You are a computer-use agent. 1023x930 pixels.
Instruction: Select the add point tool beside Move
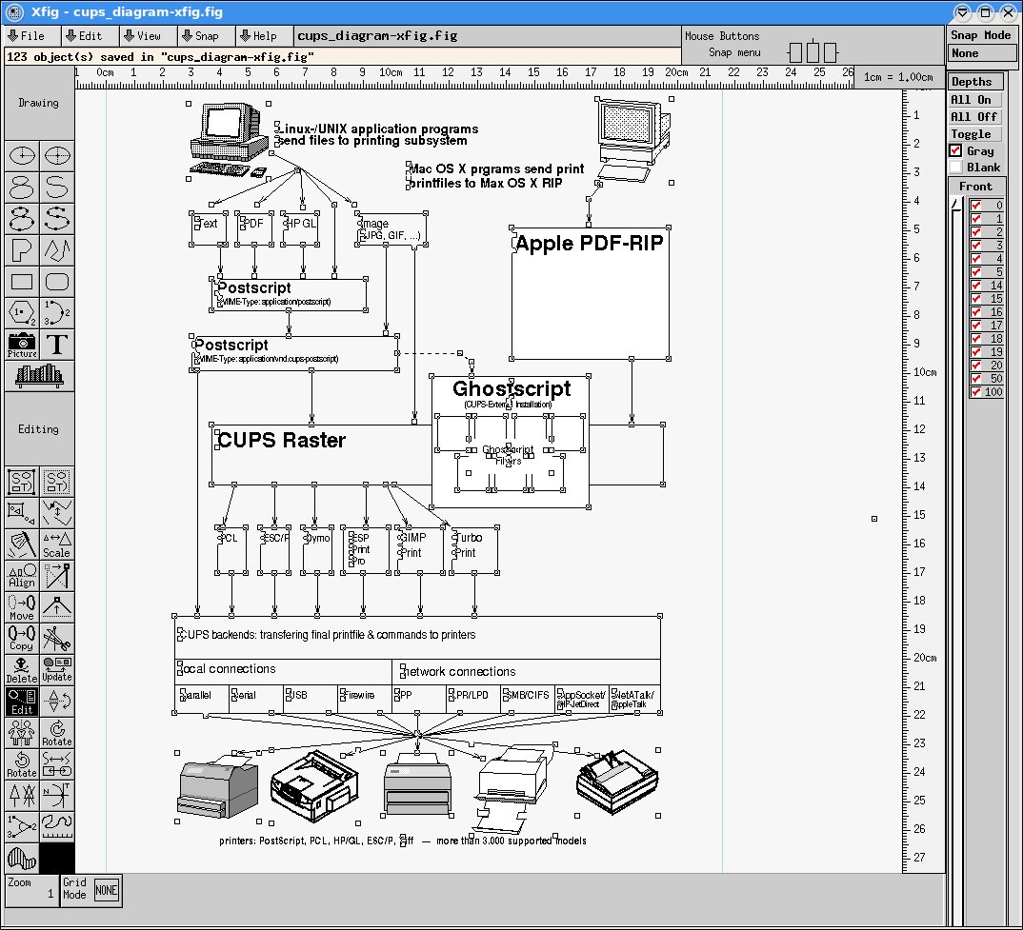(57, 607)
